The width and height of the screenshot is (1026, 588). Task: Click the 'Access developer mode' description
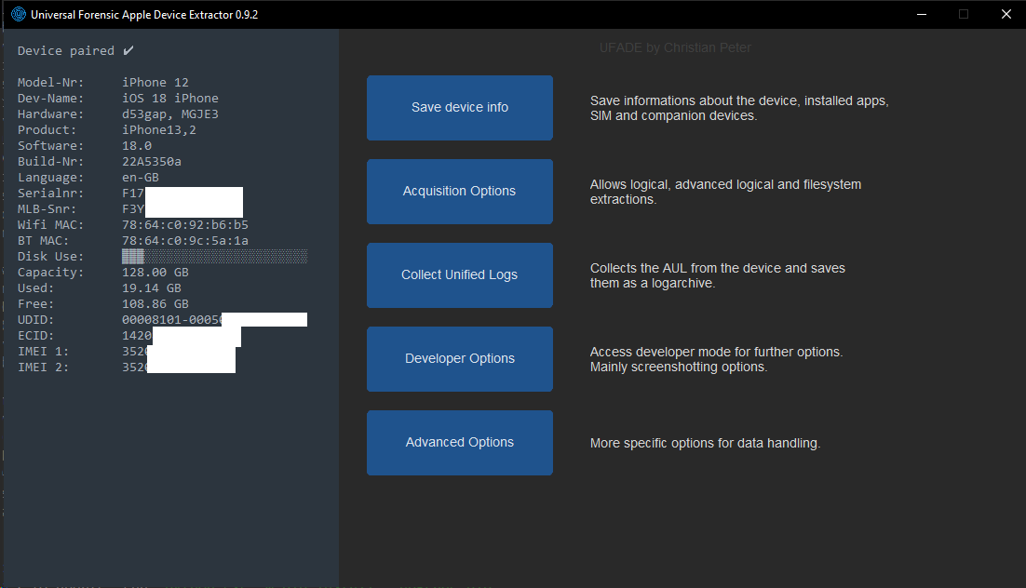click(x=717, y=359)
